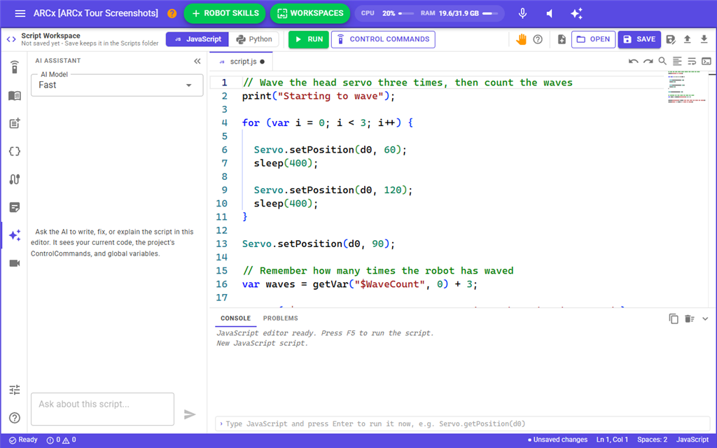Format the code with the align icon
Viewport: 717px width, 448px height.
click(x=677, y=61)
